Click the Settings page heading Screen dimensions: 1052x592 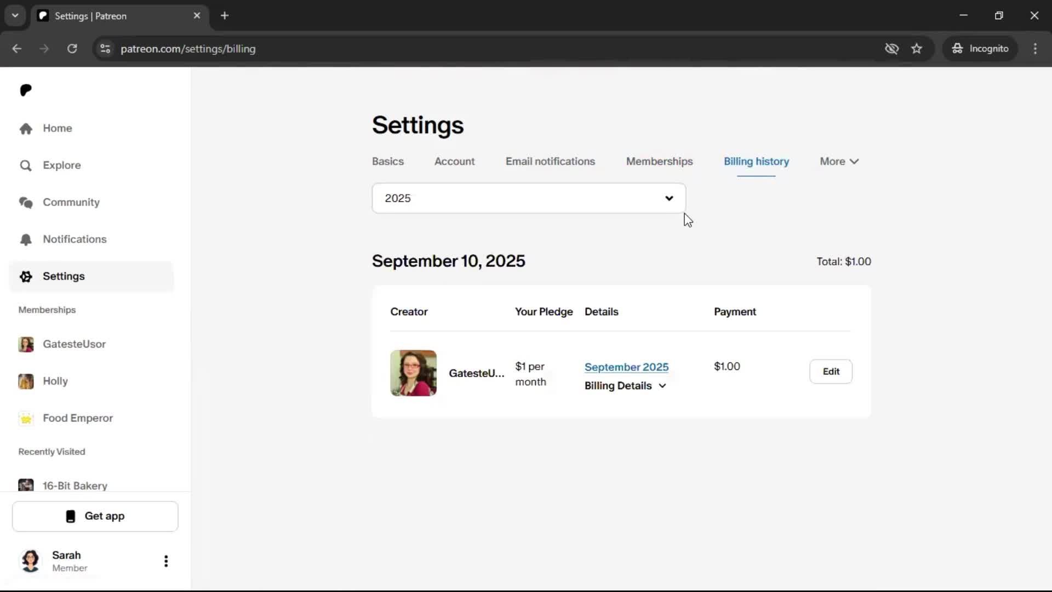(x=418, y=126)
